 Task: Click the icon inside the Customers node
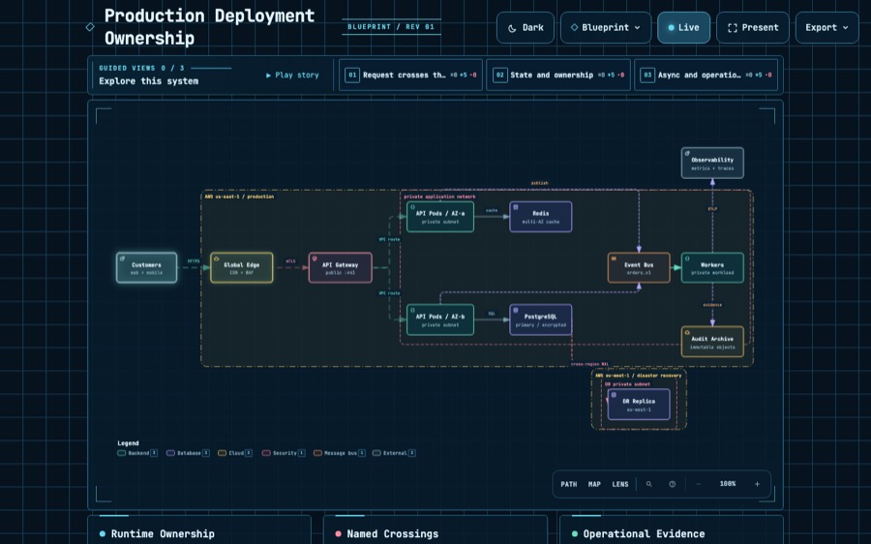[123, 258]
